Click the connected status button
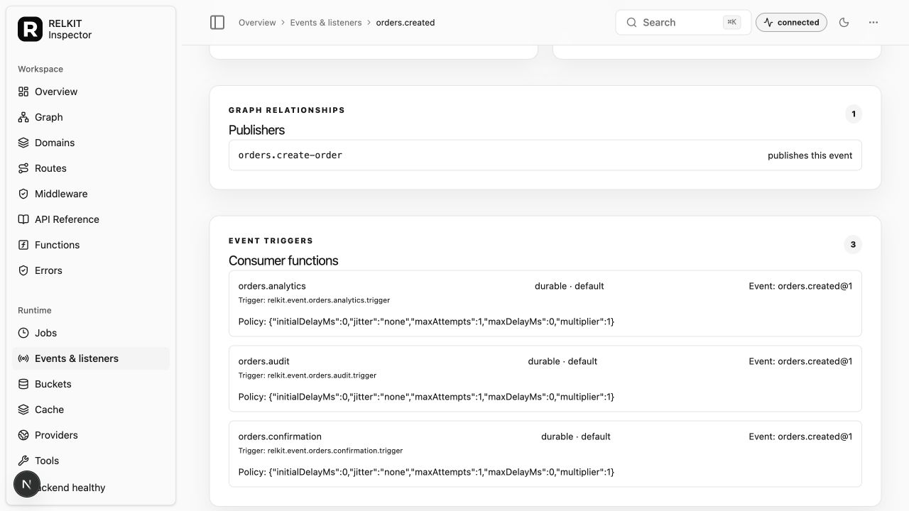 click(x=791, y=23)
